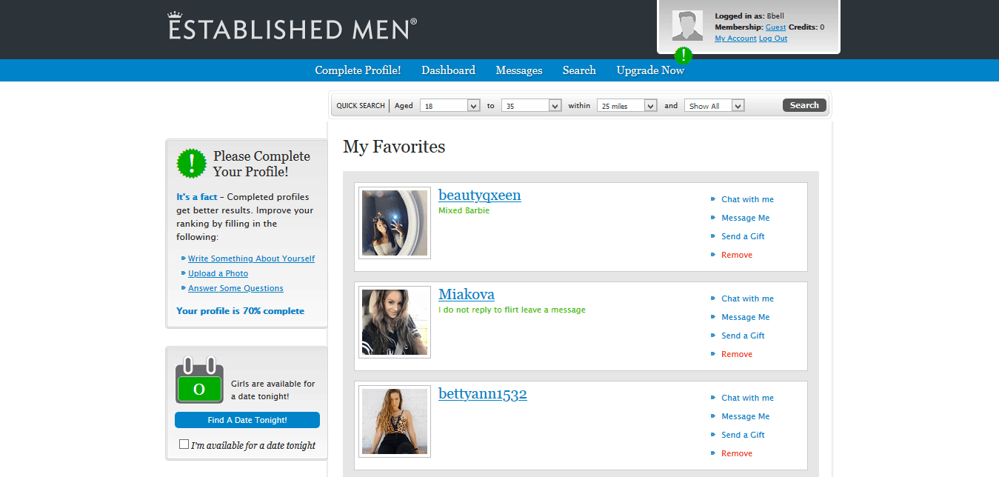This screenshot has width=999, height=477.
Task: Open Messages in the navigation bar
Action: click(x=519, y=70)
